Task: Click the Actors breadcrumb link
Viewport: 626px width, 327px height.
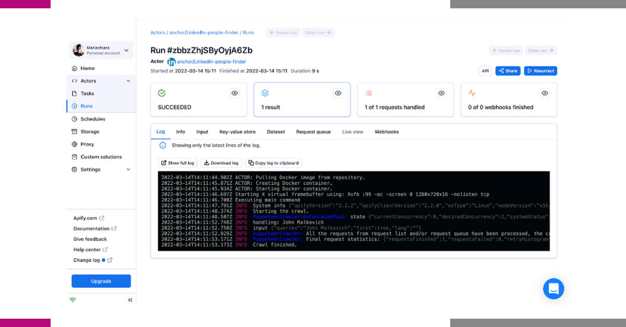Action: coord(158,32)
